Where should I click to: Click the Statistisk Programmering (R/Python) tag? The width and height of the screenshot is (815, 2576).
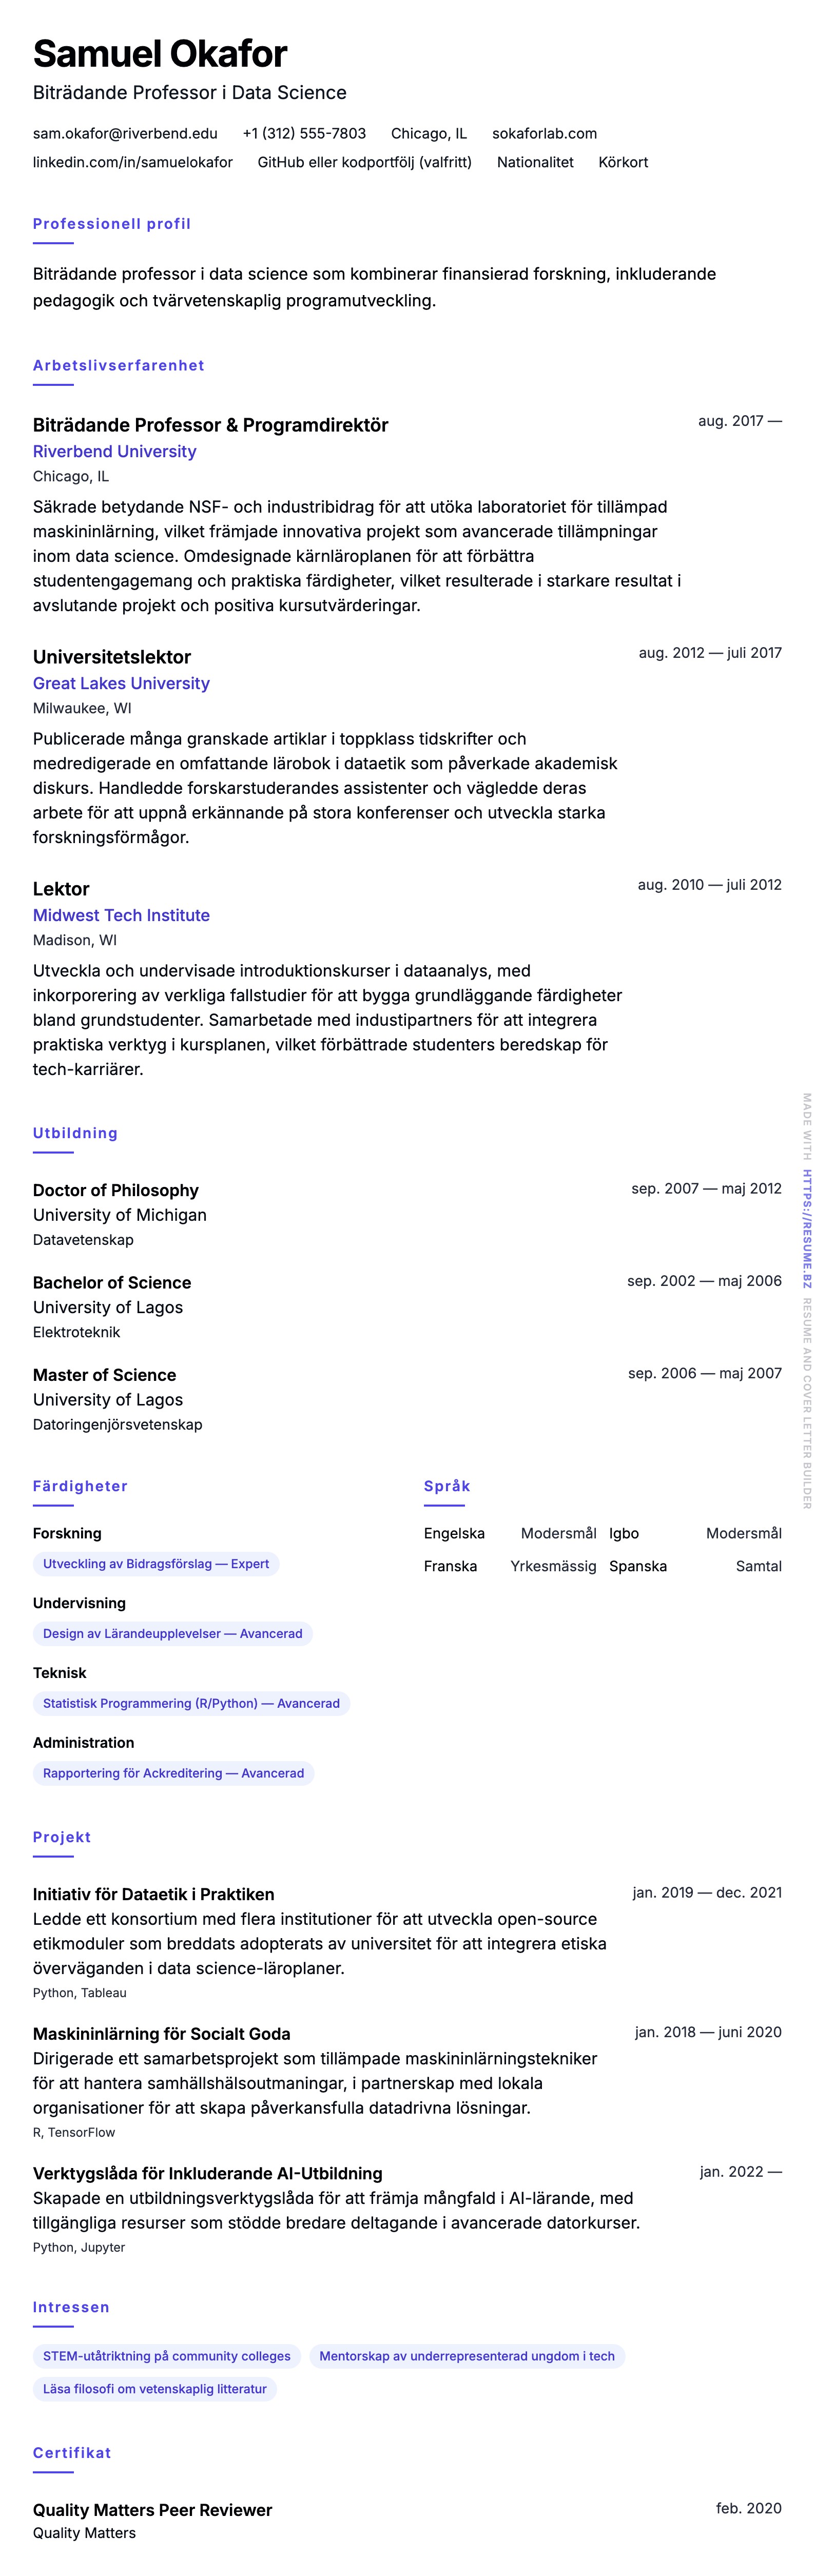[x=191, y=1703]
